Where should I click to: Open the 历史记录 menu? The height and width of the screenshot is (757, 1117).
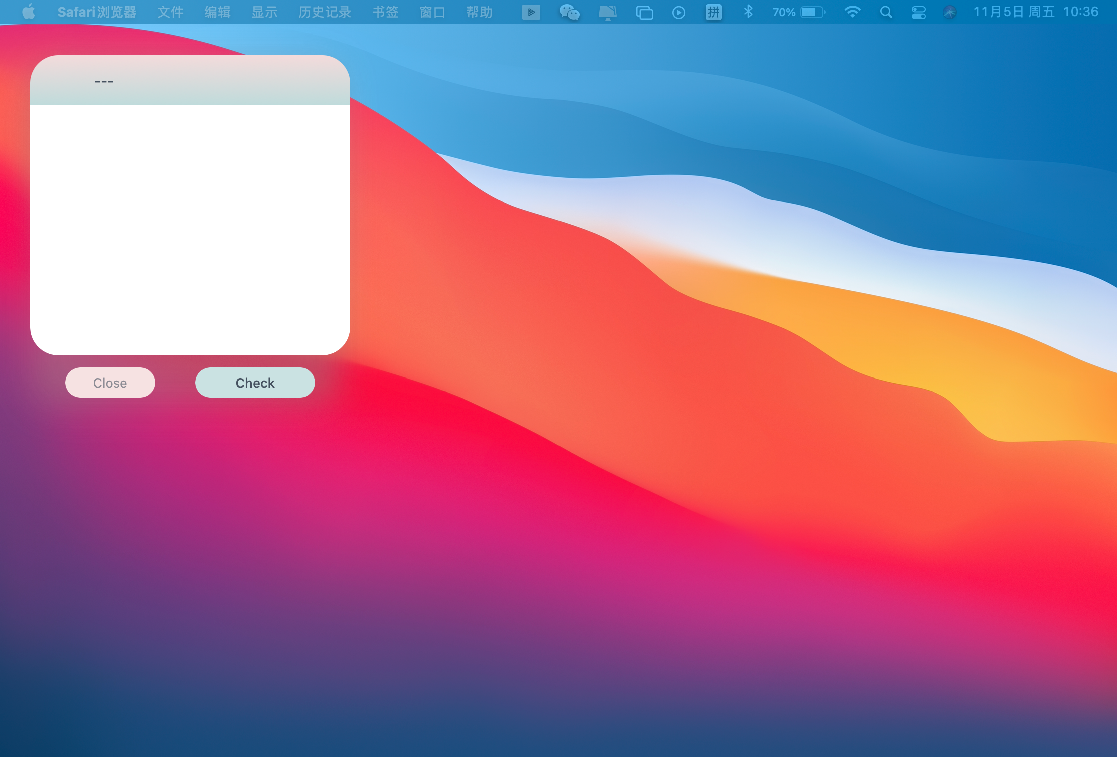coord(325,12)
